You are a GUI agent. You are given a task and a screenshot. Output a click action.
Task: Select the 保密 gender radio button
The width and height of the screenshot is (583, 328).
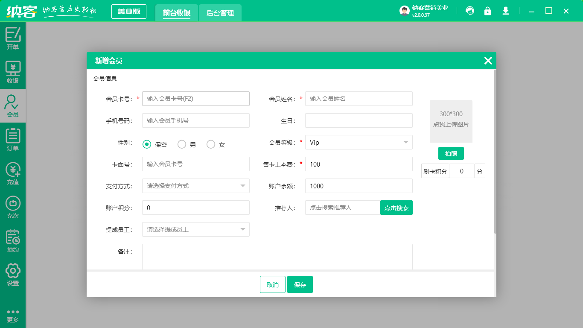coord(147,144)
